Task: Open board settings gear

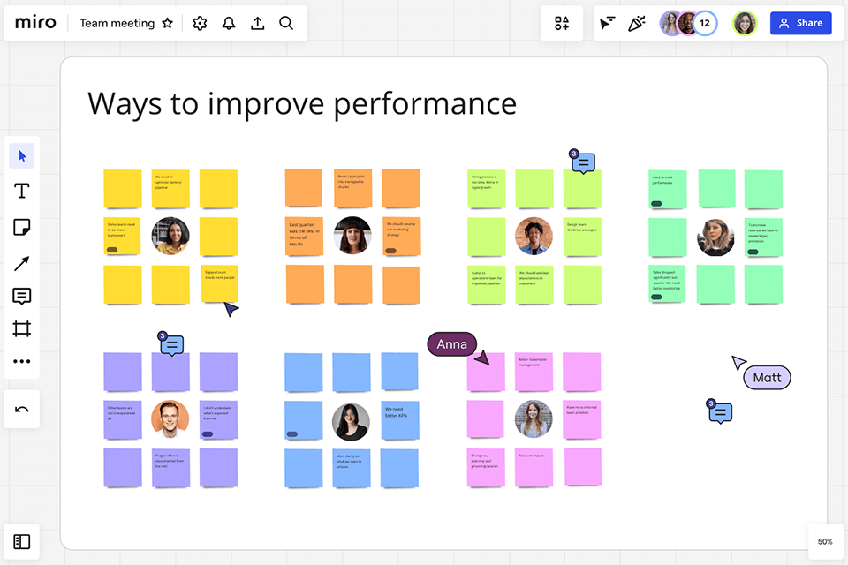Action: point(200,23)
